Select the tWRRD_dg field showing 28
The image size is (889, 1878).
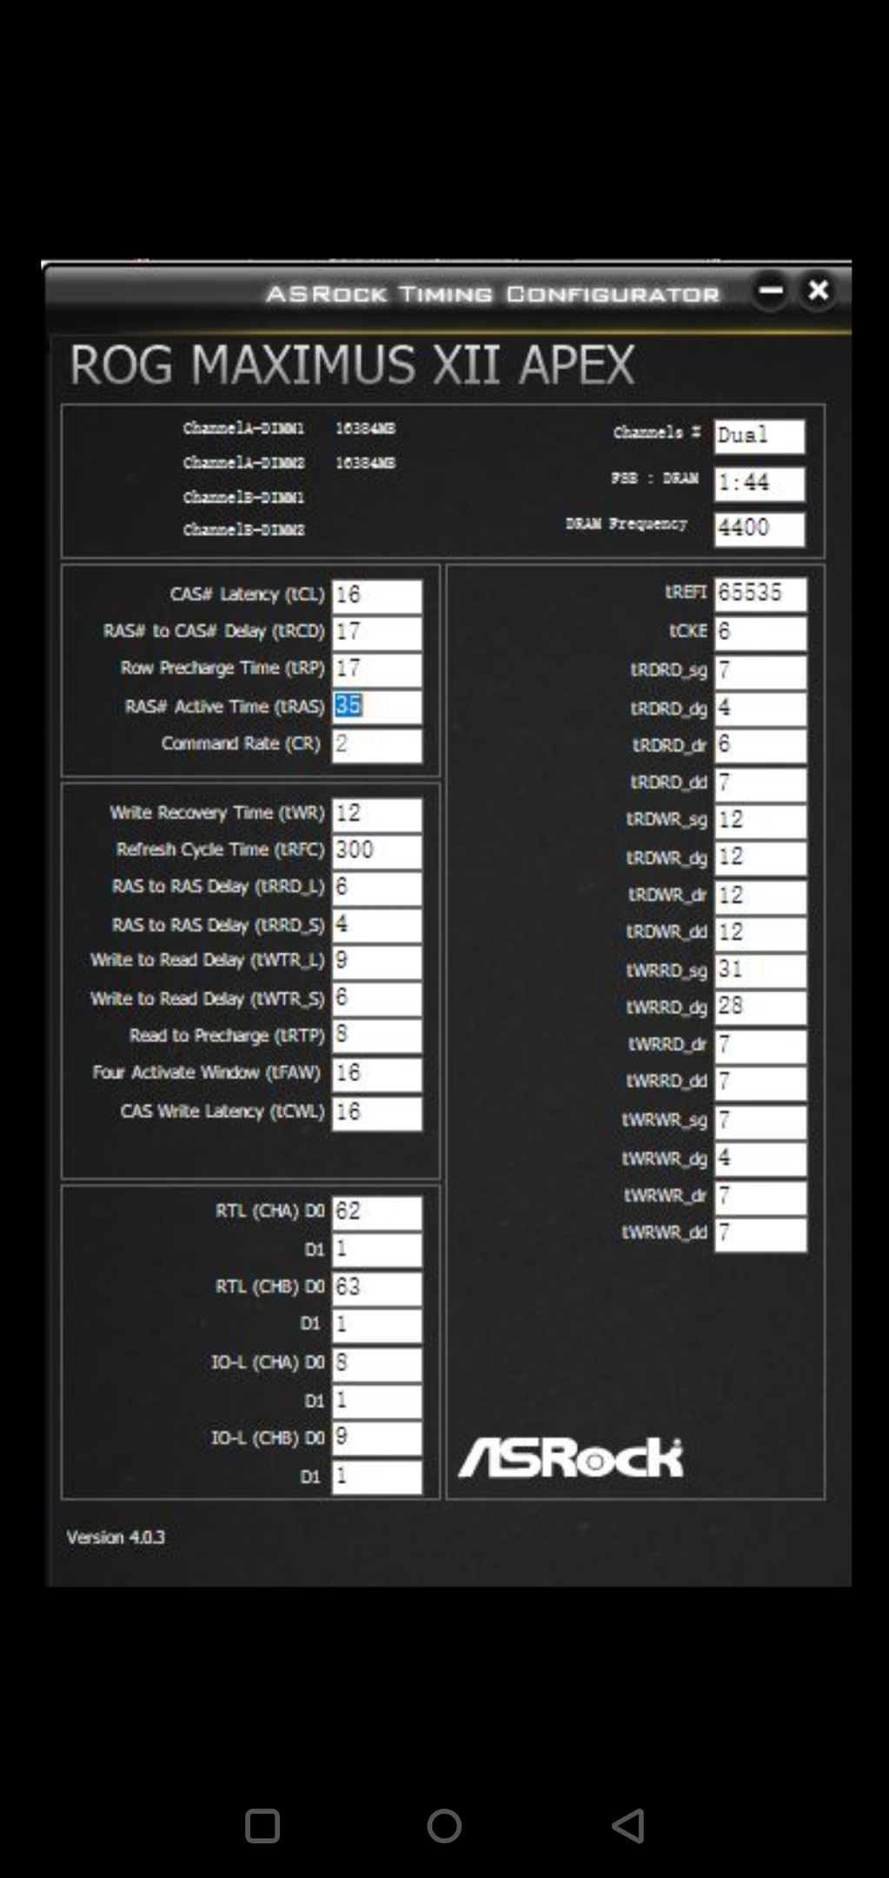pos(760,1007)
